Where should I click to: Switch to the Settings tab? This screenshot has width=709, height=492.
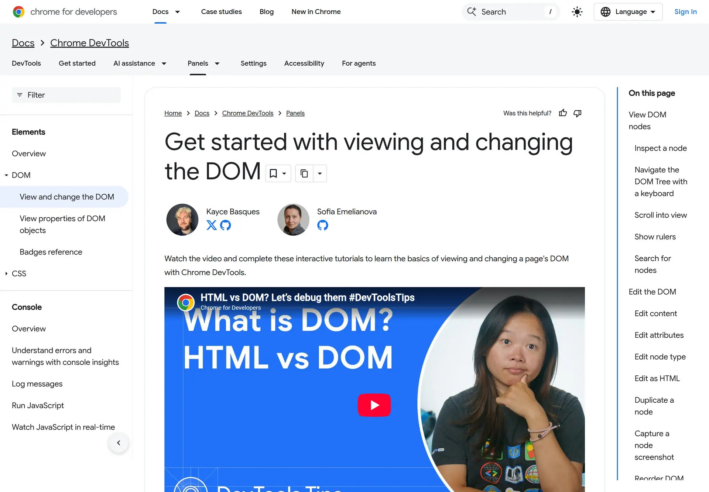click(253, 63)
